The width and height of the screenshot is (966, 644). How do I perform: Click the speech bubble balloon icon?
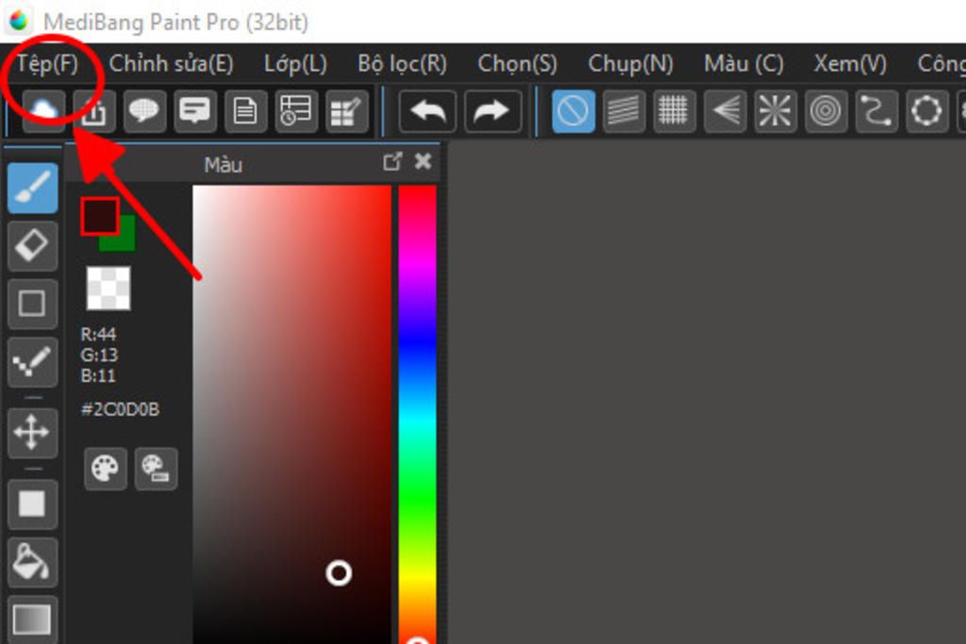144,111
